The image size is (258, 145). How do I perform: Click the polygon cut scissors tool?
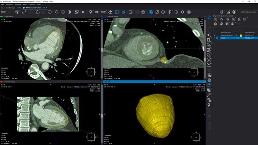(x=209, y=40)
